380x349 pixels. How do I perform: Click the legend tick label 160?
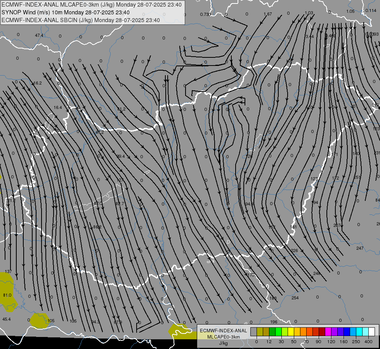(x=344, y=342)
